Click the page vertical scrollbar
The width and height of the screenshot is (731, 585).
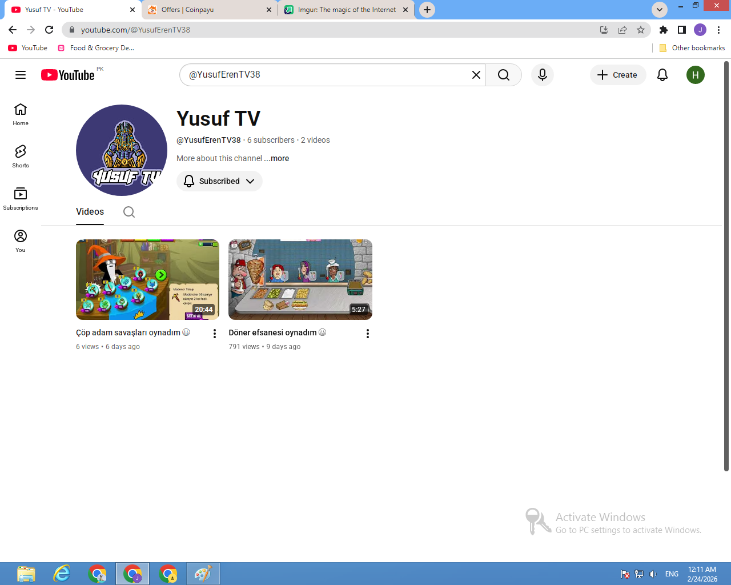[x=726, y=266]
